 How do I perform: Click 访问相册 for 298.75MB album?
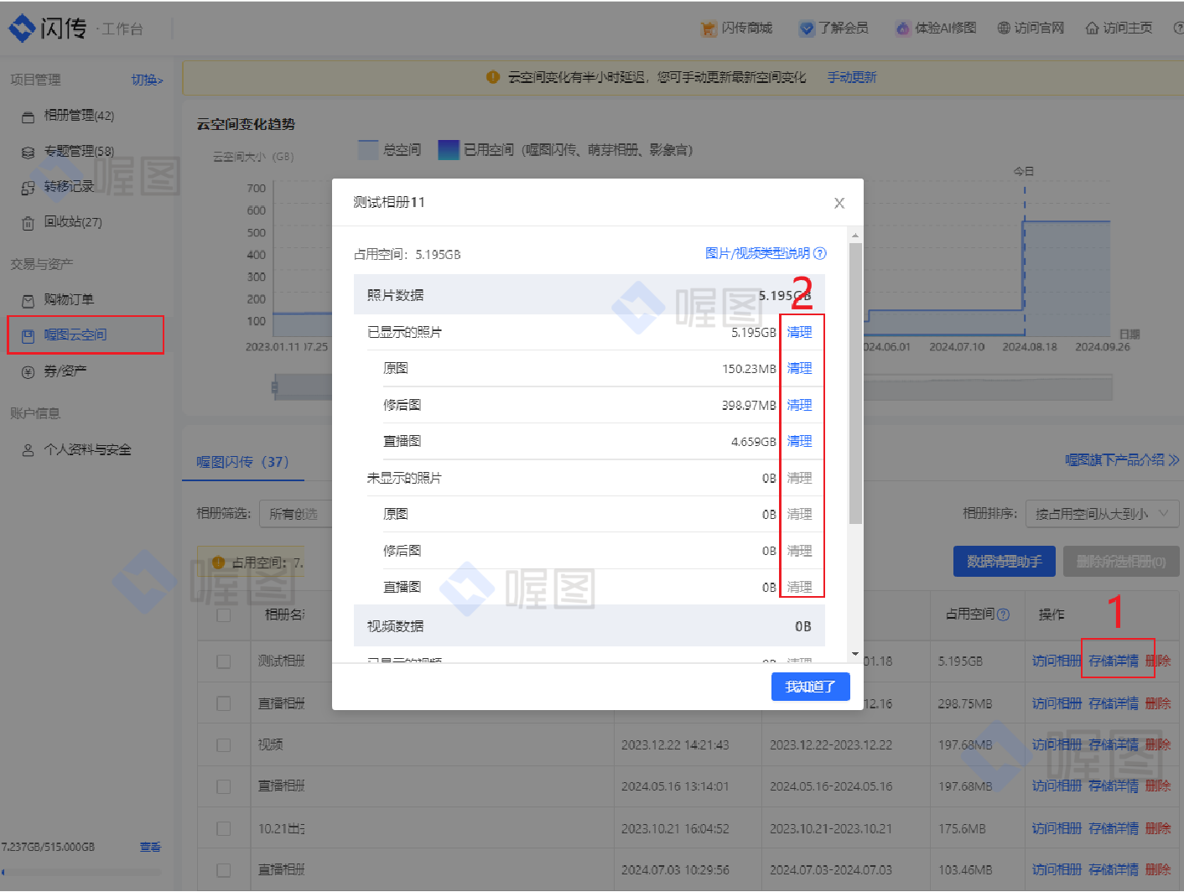coord(1057,703)
